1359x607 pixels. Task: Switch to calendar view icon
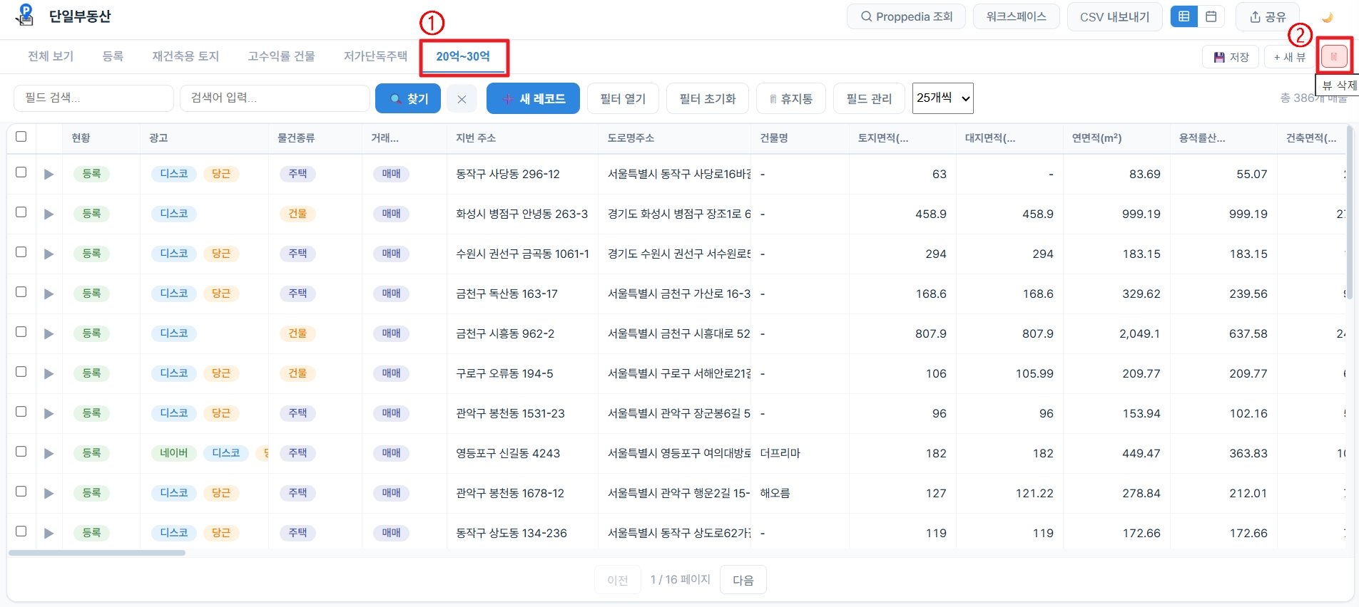point(1211,16)
